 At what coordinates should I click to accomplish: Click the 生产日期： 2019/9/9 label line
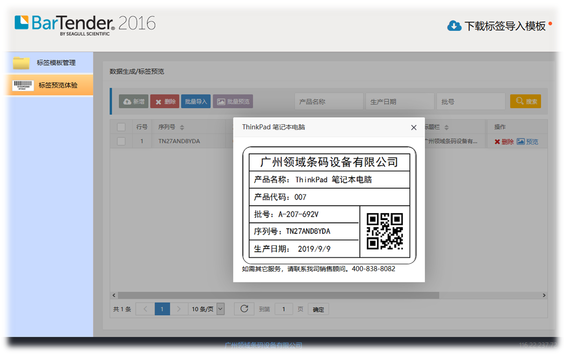coord(292,249)
